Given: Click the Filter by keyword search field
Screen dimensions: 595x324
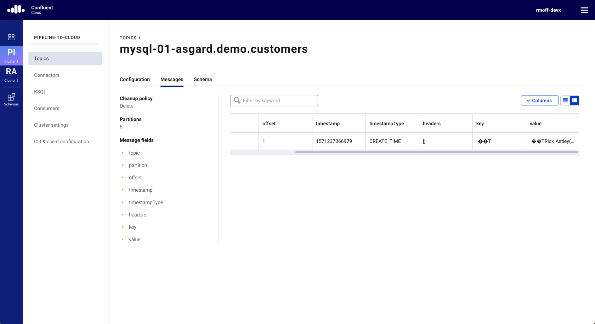Looking at the screenshot, I should [x=274, y=100].
